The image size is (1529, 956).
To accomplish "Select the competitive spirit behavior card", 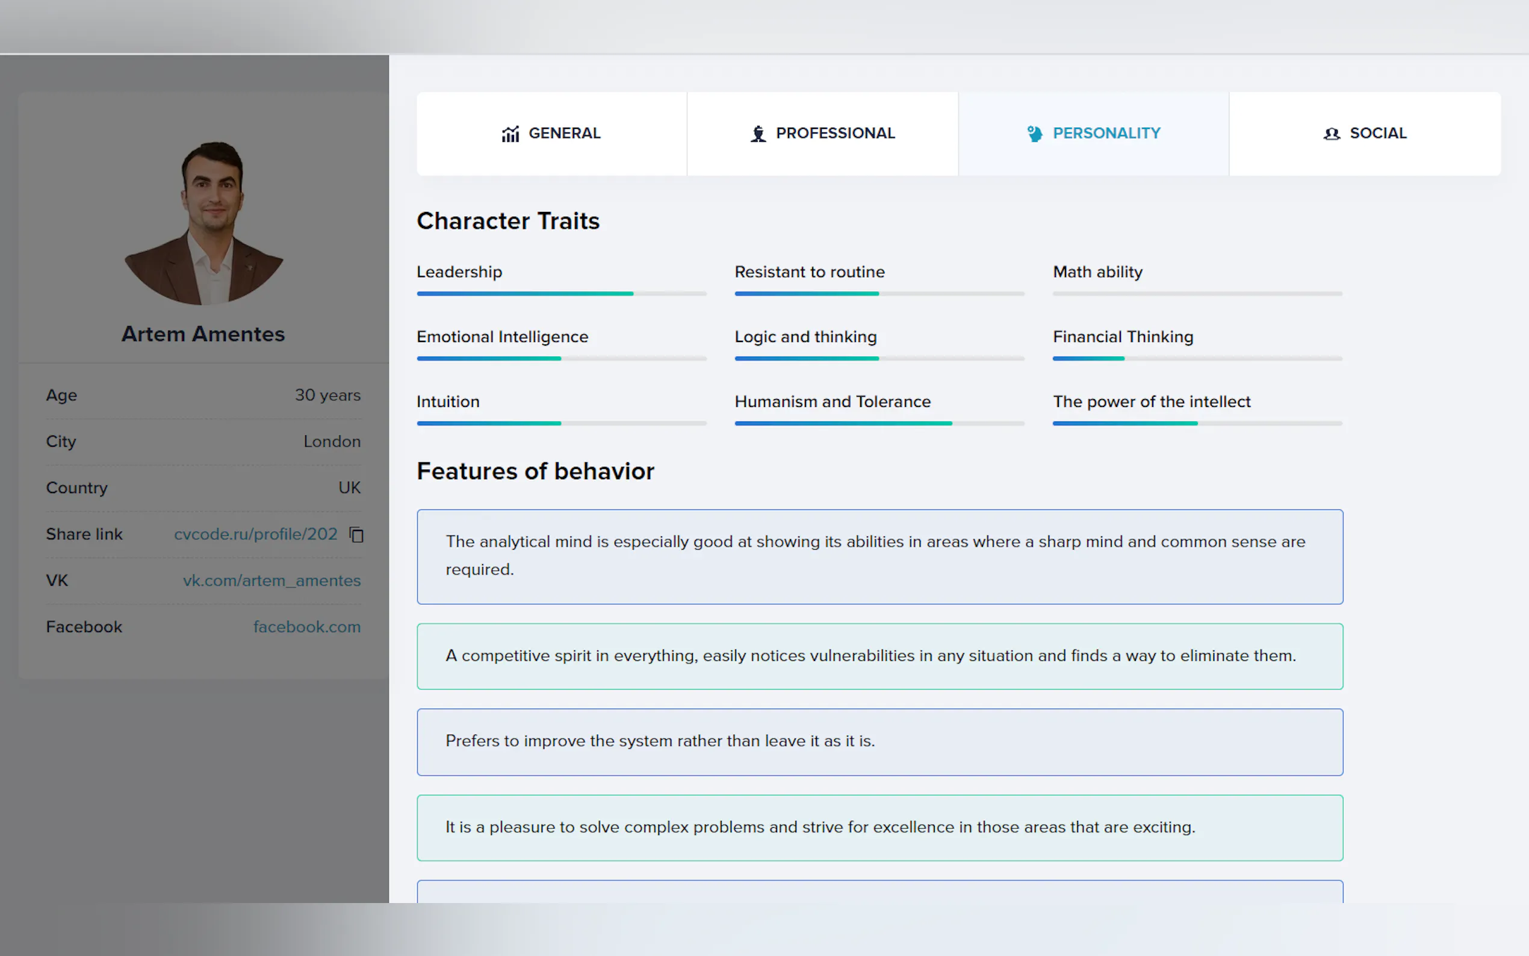I will (879, 656).
